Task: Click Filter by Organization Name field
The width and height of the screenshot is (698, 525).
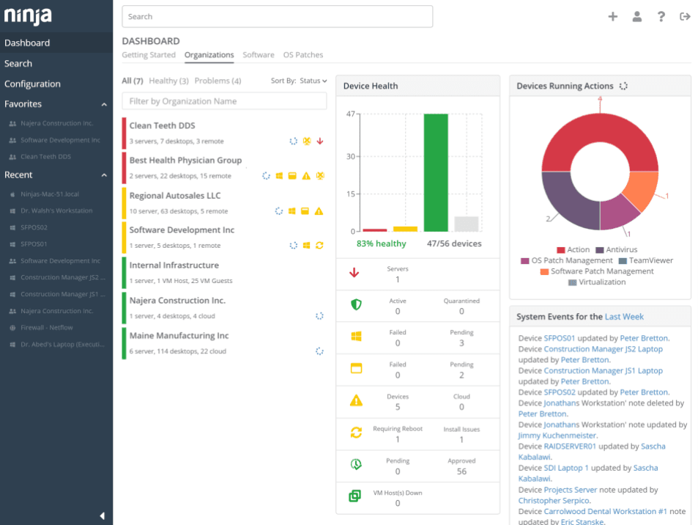Action: tap(224, 101)
